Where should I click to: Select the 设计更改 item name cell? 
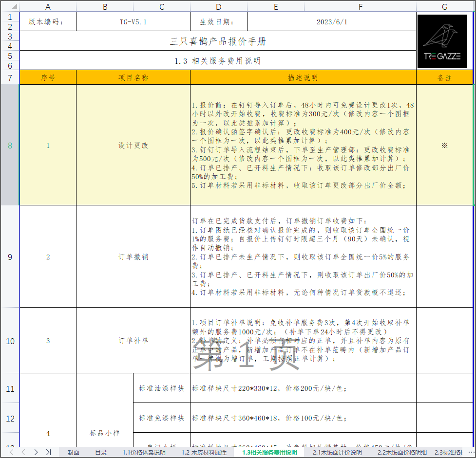[133, 145]
